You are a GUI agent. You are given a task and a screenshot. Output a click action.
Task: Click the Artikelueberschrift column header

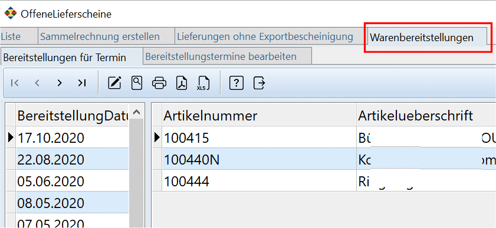pos(426,116)
